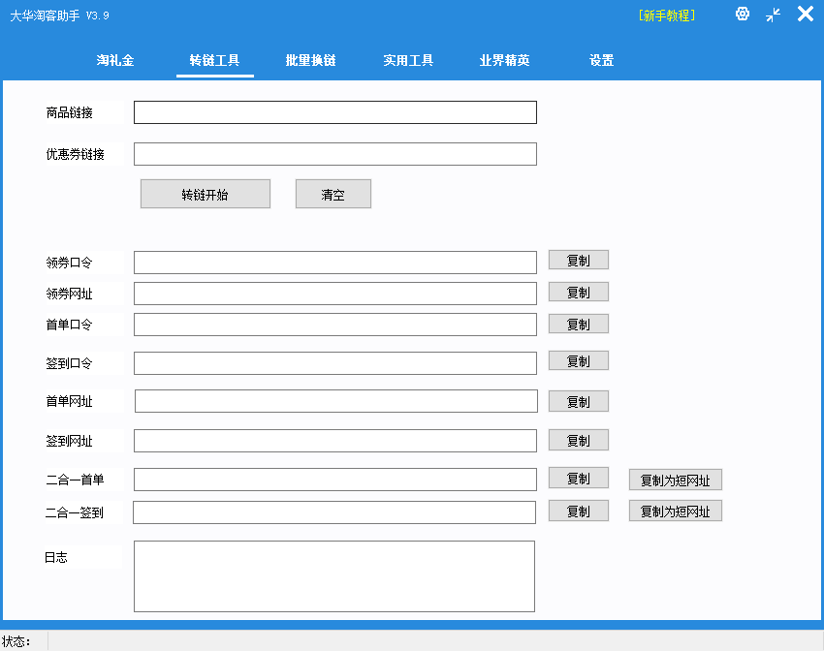824x651 pixels.
Task: Start conversion with 转链开始 button
Action: (206, 194)
